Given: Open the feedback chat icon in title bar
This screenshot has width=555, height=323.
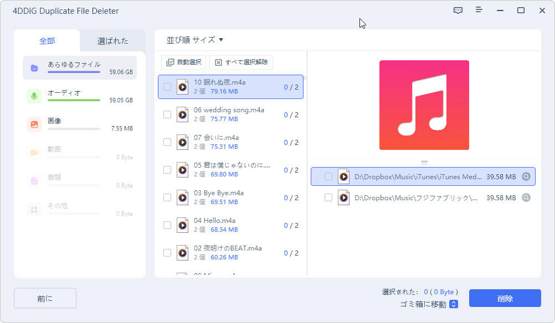Looking at the screenshot, I should point(458,11).
